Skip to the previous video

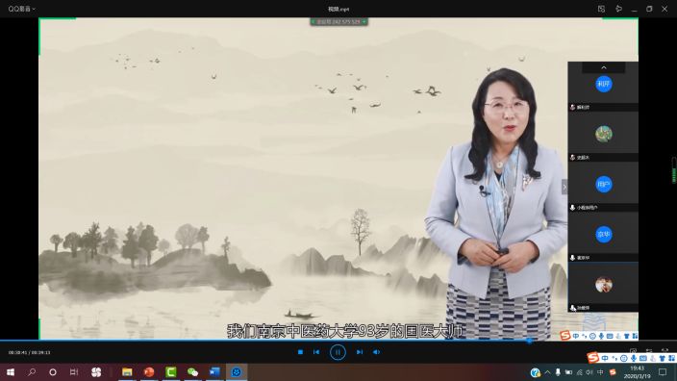click(316, 352)
